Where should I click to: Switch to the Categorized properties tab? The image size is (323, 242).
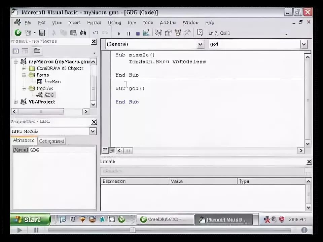pyautogui.click(x=51, y=141)
